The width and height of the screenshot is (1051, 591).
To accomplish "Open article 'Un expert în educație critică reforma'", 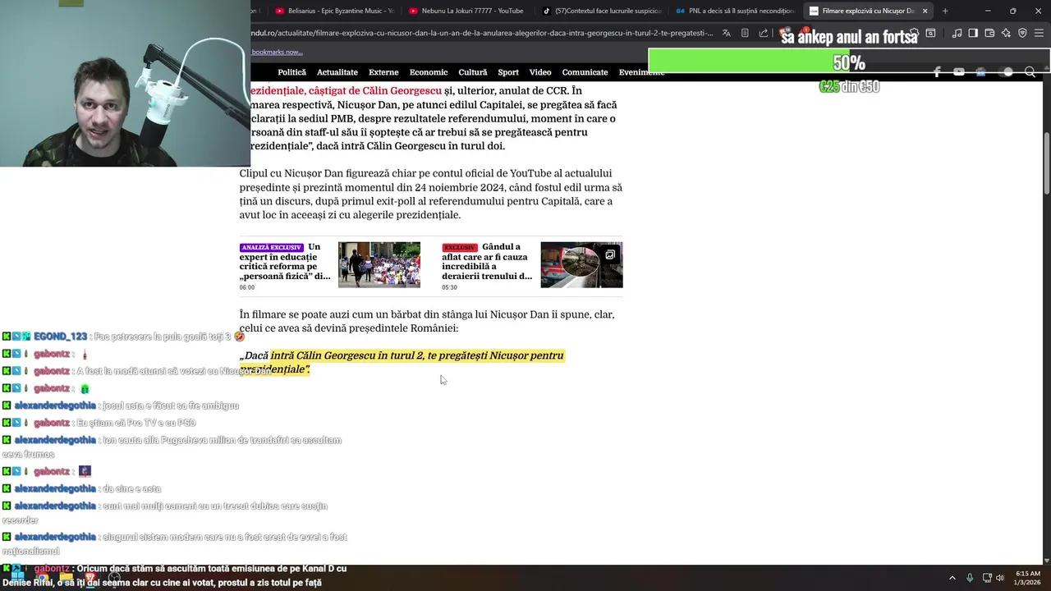I will coord(285,262).
